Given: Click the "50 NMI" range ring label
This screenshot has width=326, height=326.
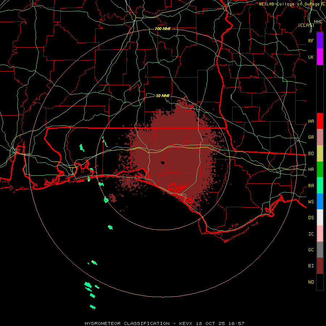Looking at the screenshot, I should (x=163, y=96).
